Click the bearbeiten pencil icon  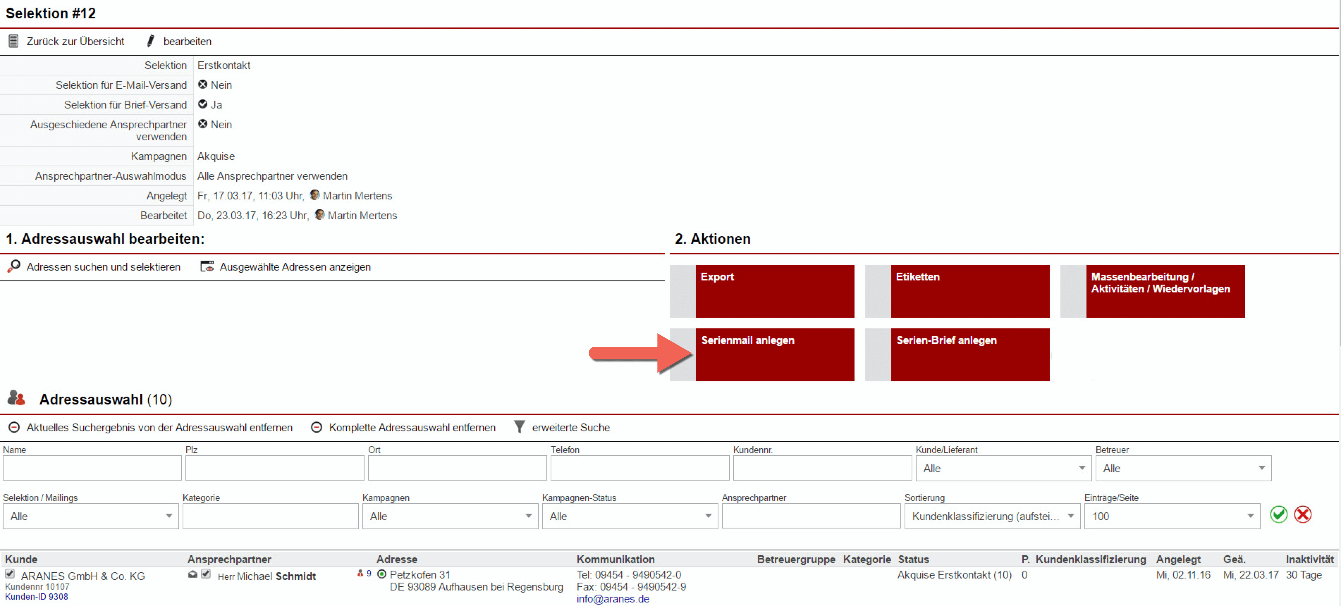151,41
